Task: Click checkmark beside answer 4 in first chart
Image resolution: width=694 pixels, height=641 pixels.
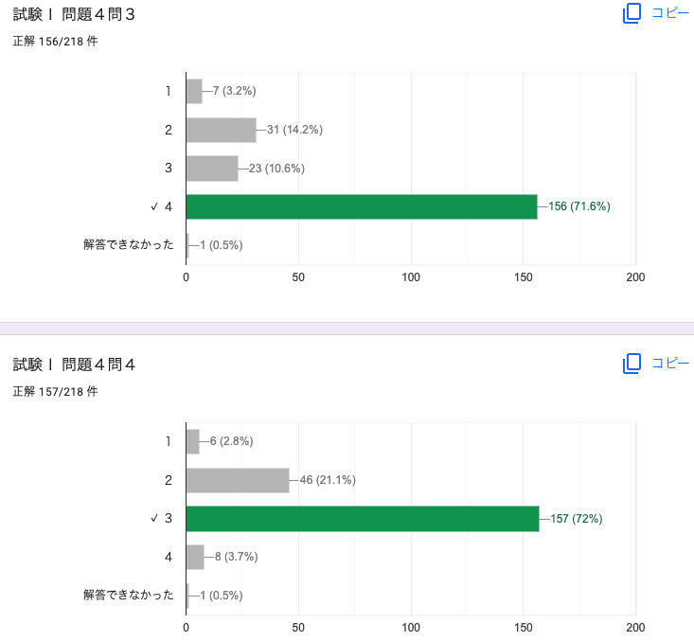Action: (x=153, y=206)
